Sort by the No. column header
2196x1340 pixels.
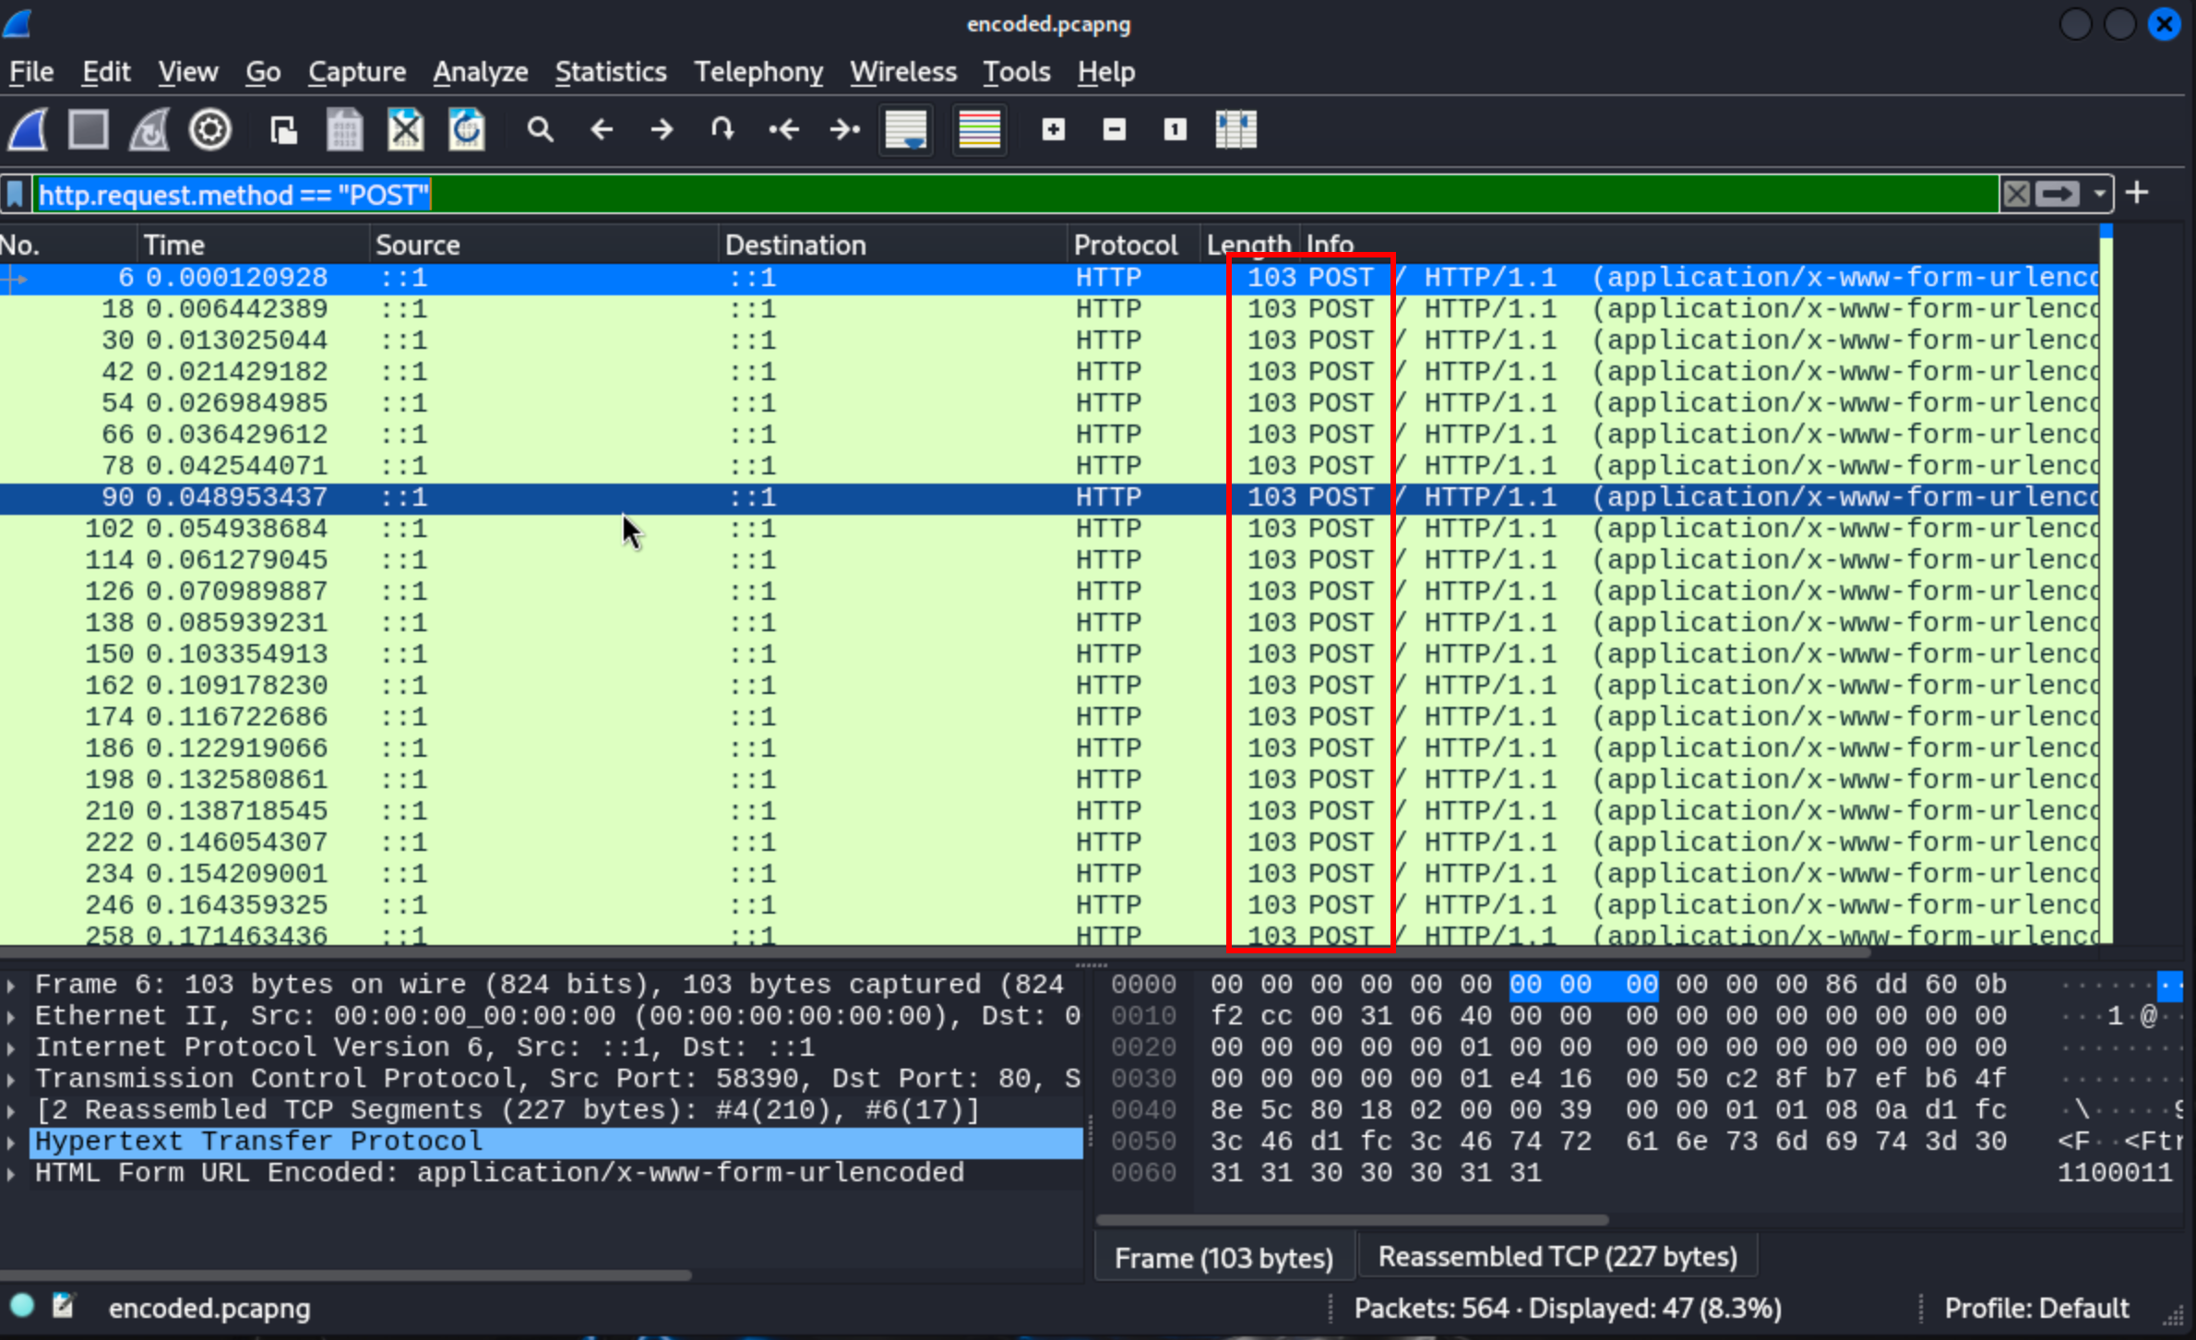68,245
